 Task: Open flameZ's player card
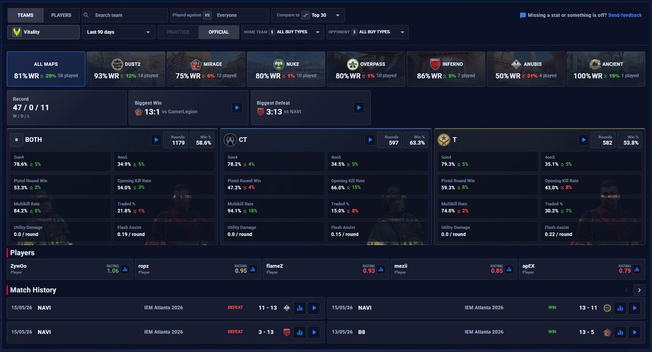point(326,269)
